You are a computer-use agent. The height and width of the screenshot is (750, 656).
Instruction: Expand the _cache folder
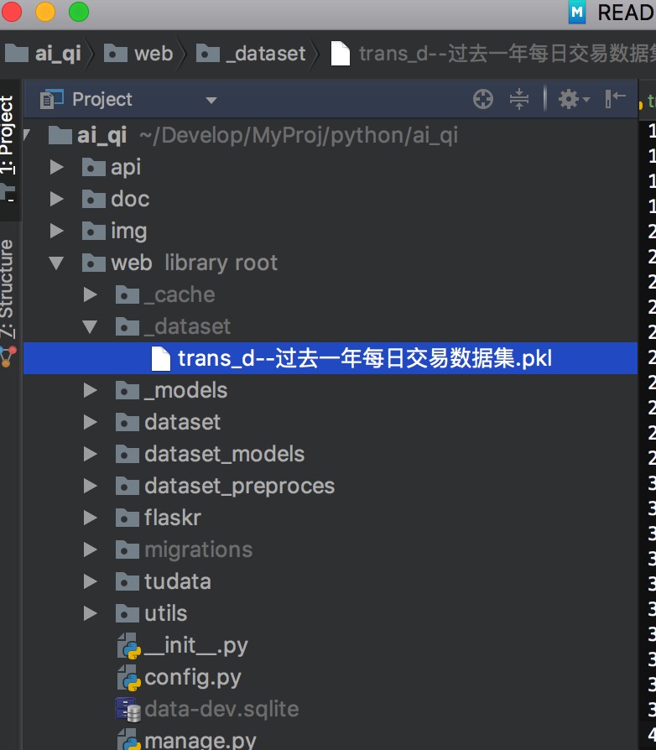tap(90, 294)
